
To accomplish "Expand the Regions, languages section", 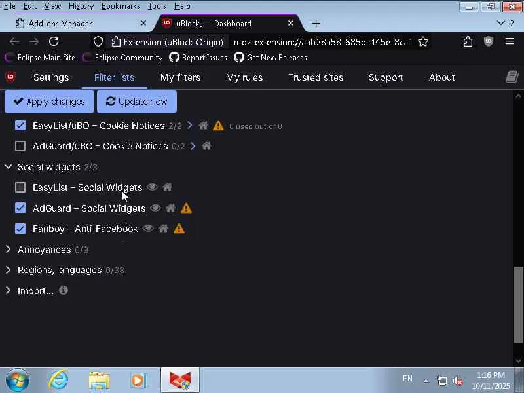I will 9,270.
